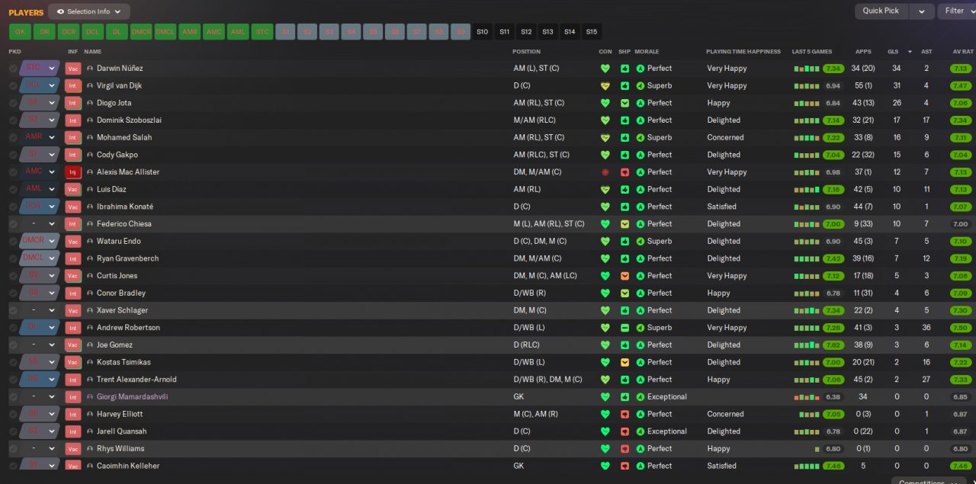Click Caoimhin Kelleher's condition heart icon
Viewport: 976px width, 484px height.
tap(605, 466)
